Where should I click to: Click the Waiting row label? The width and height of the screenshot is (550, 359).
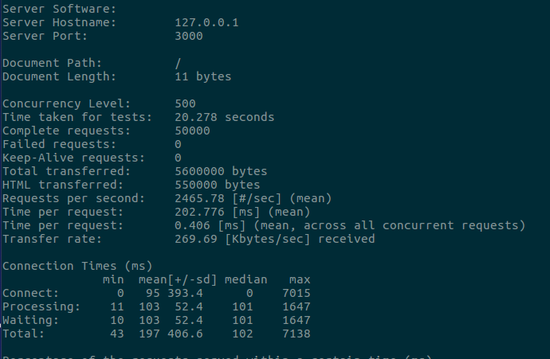(30, 321)
